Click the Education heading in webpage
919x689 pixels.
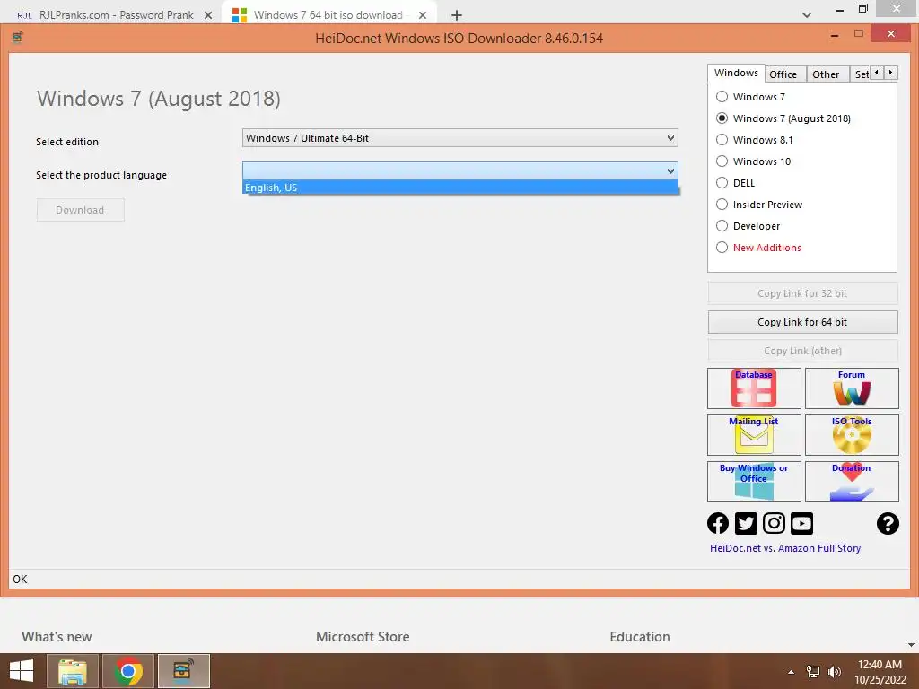point(639,637)
